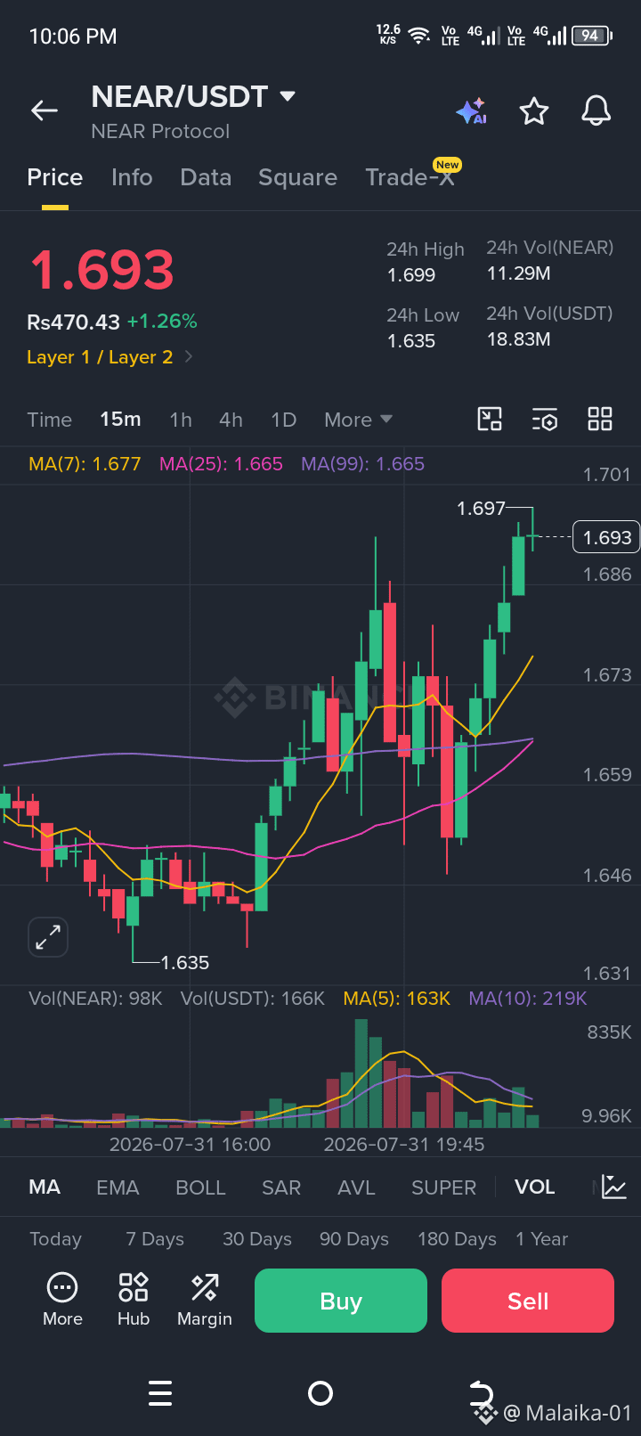This screenshot has height=1436, width=641.
Task: Expand chart to fullscreen icon
Action: pyautogui.click(x=48, y=937)
